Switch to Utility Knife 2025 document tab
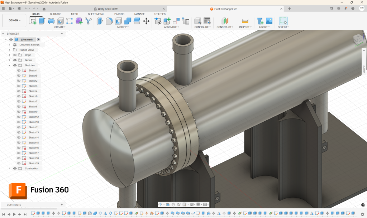 coord(108,9)
